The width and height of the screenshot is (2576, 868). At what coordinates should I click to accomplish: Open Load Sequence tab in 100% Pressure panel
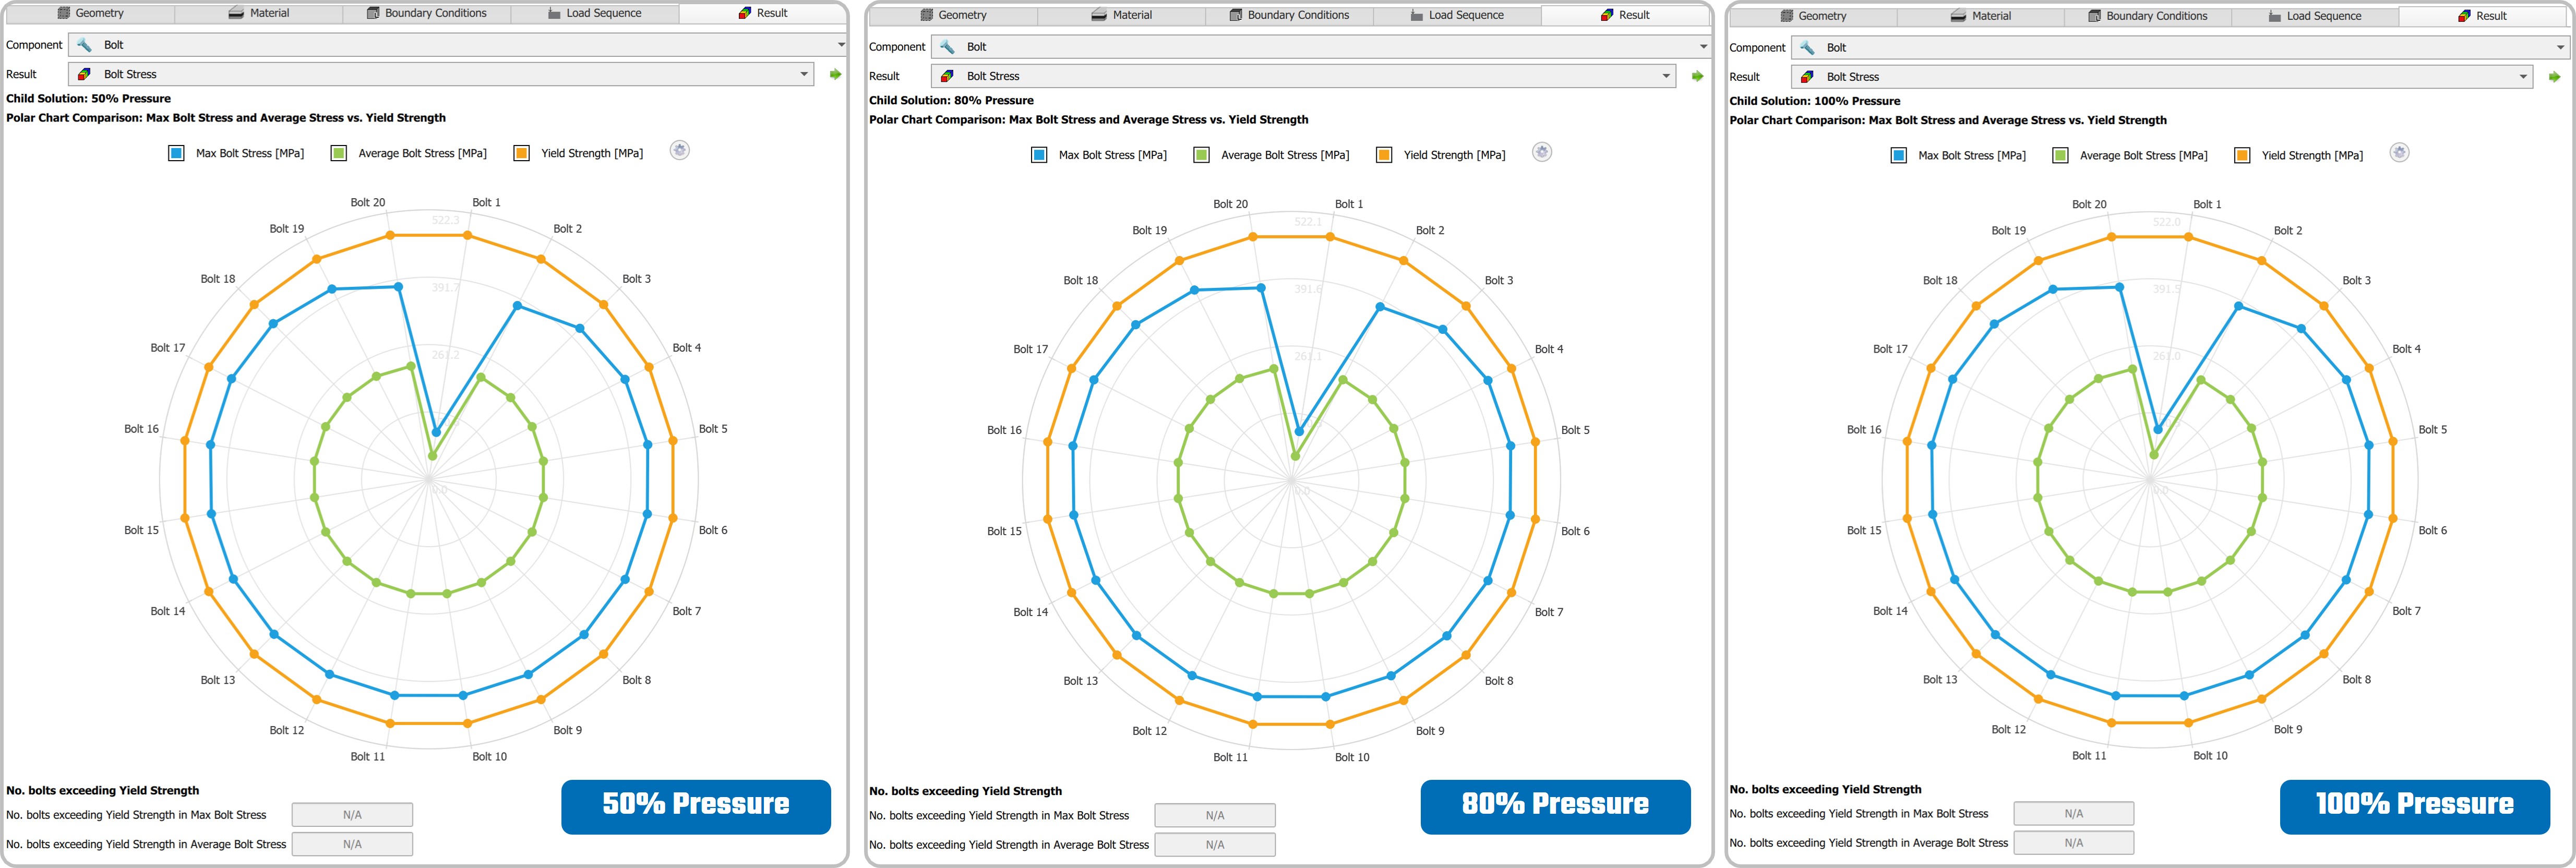[2314, 16]
